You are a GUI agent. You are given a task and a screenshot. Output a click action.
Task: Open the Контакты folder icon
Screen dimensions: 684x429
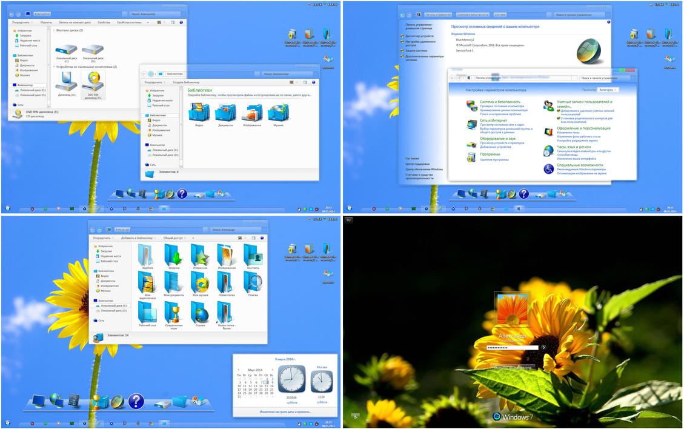(253, 255)
